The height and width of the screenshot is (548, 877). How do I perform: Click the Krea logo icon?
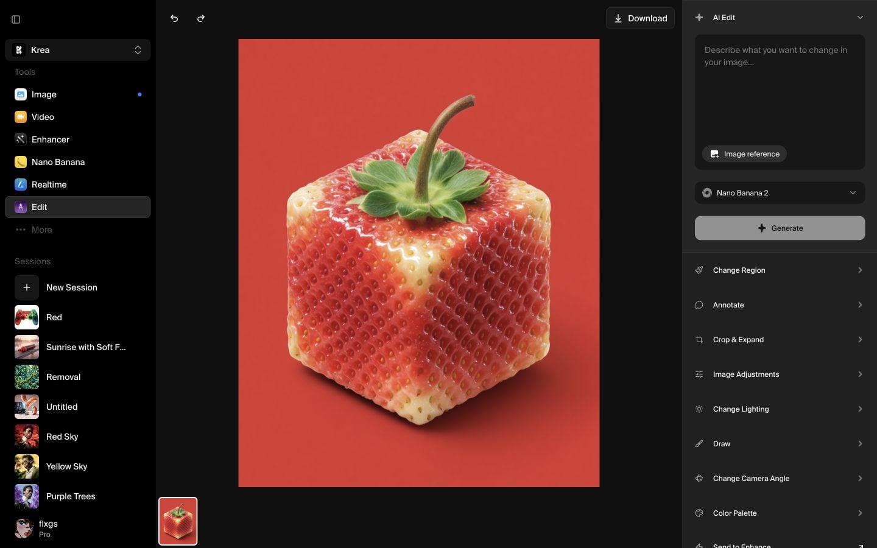tap(19, 50)
